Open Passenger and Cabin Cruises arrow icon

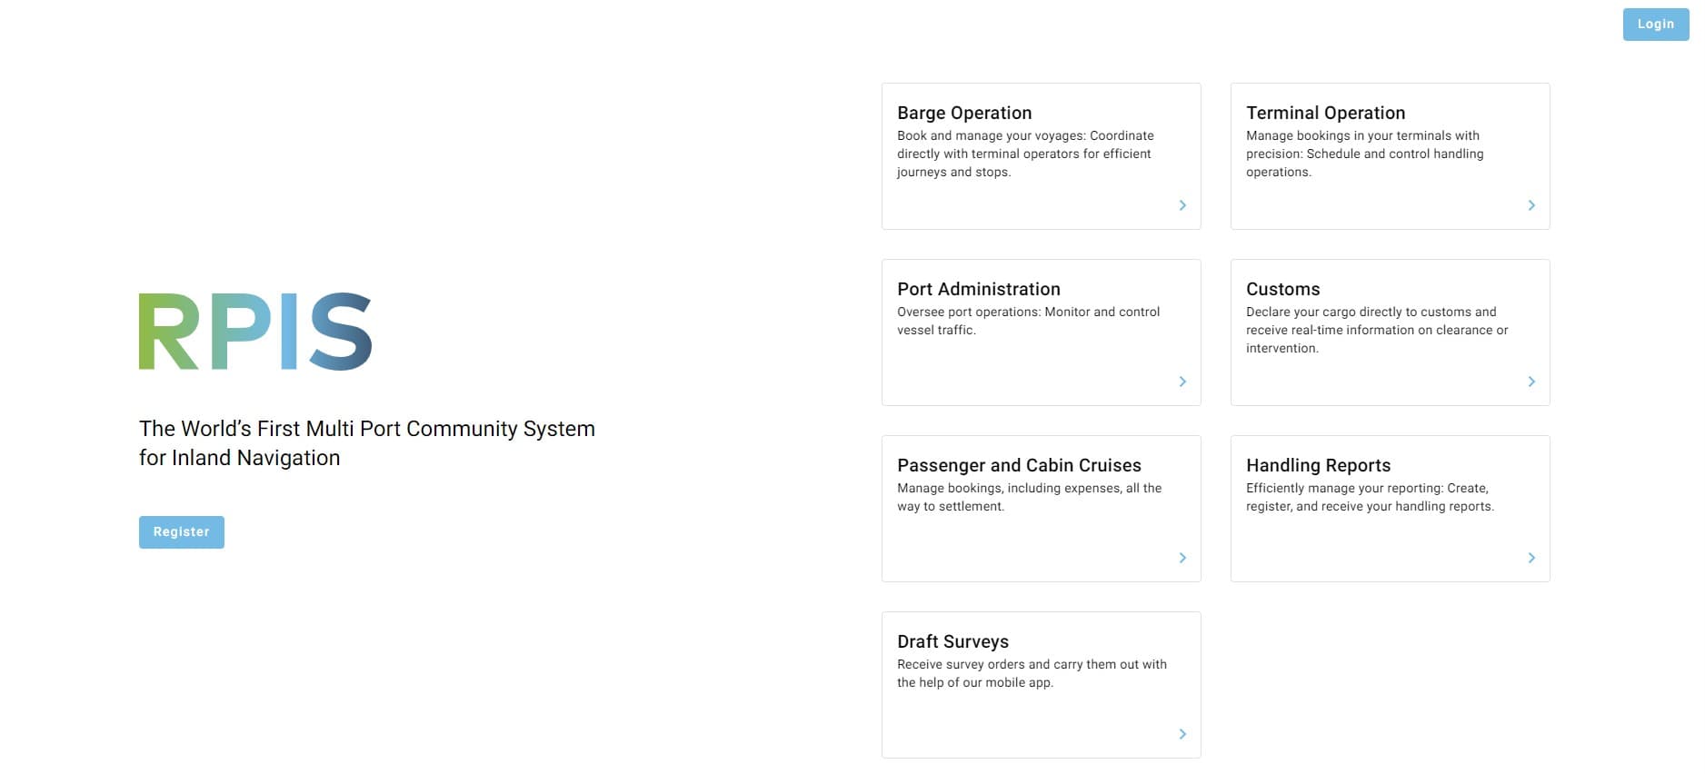coord(1182,558)
